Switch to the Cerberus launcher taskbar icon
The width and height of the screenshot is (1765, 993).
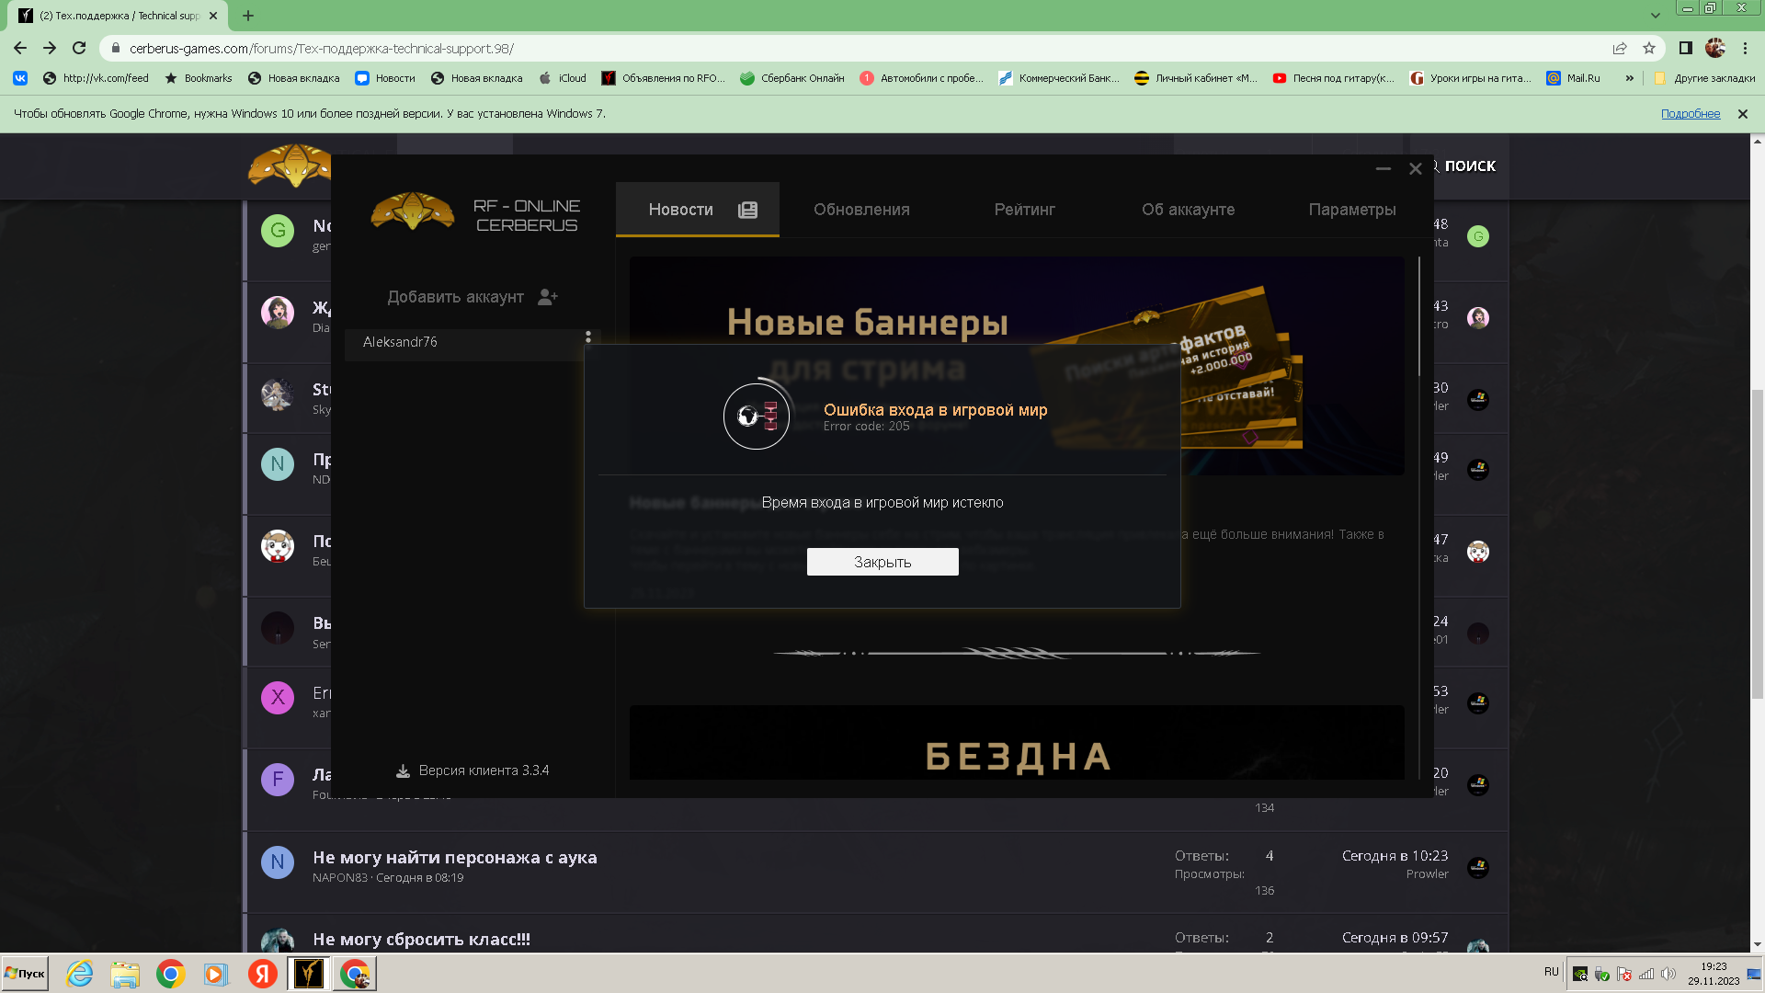coord(308,974)
